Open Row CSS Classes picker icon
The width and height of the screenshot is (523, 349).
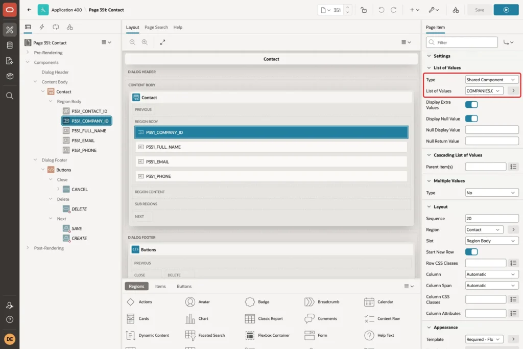click(x=513, y=263)
